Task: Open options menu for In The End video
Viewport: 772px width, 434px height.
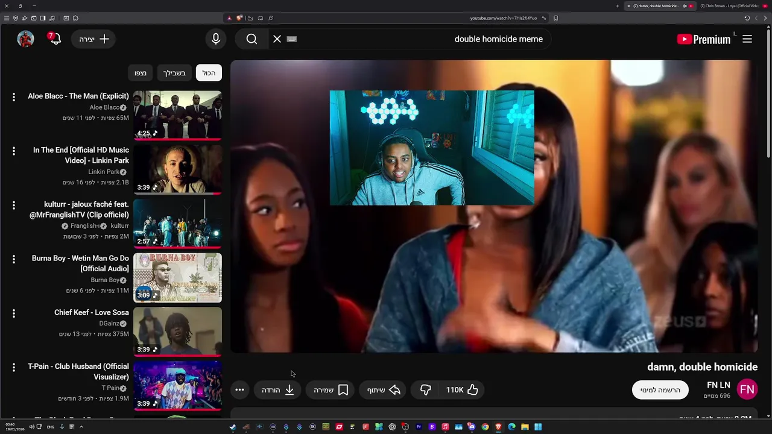Action: 13,151
